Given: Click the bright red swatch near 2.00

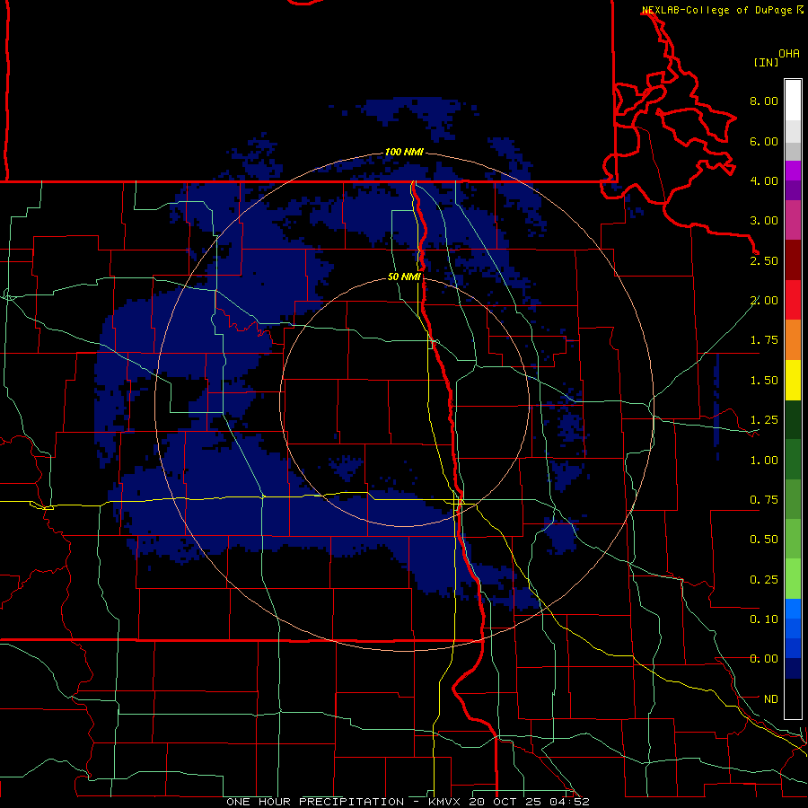Looking at the screenshot, I should pyautogui.click(x=793, y=300).
